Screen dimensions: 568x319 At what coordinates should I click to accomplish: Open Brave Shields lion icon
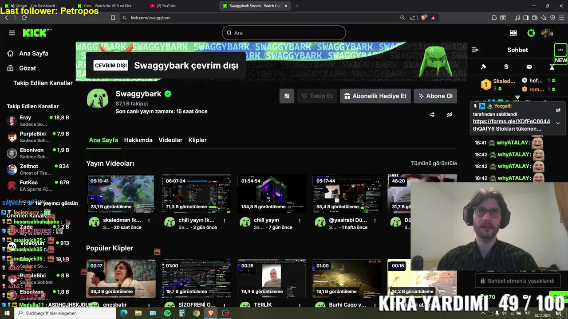click(x=424, y=18)
